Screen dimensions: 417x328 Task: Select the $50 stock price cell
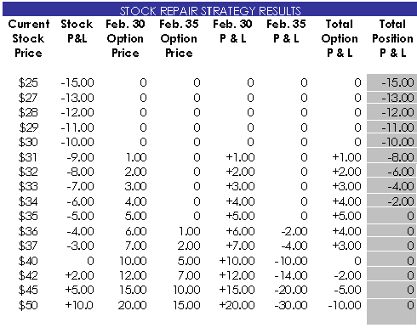click(28, 305)
